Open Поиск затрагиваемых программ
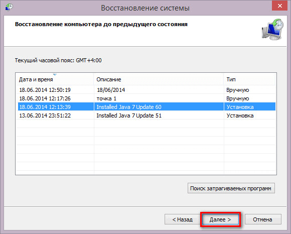 (x=231, y=188)
